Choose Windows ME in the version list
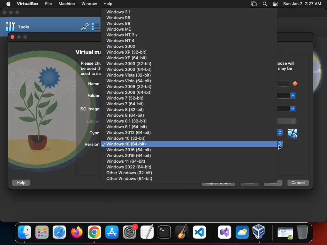This screenshot has width=327, height=245. pos(189,29)
